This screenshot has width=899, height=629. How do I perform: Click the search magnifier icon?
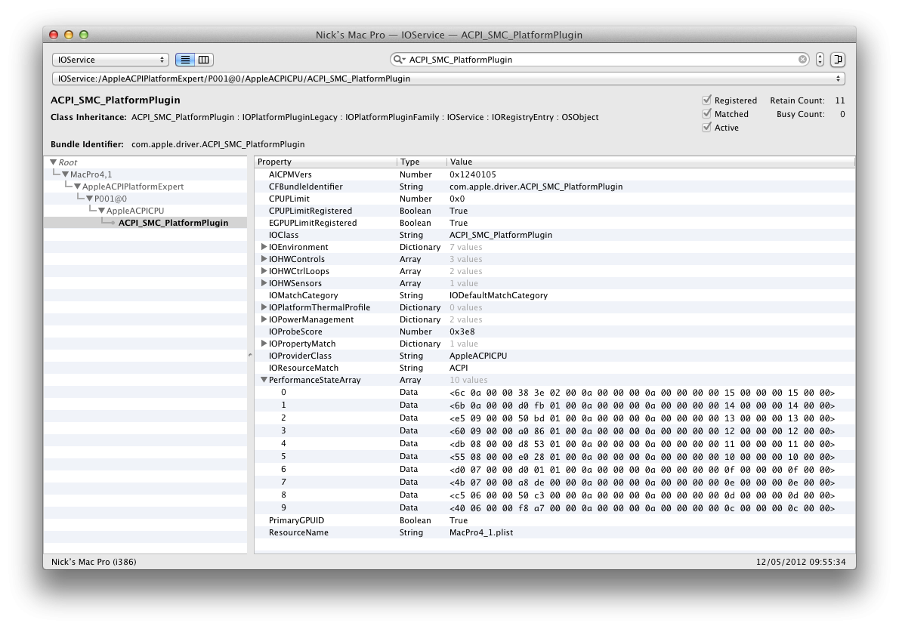[x=398, y=60]
